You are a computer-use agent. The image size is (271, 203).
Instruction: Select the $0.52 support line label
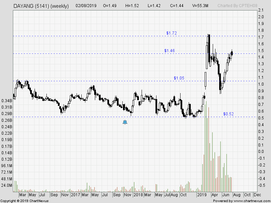click(x=229, y=114)
